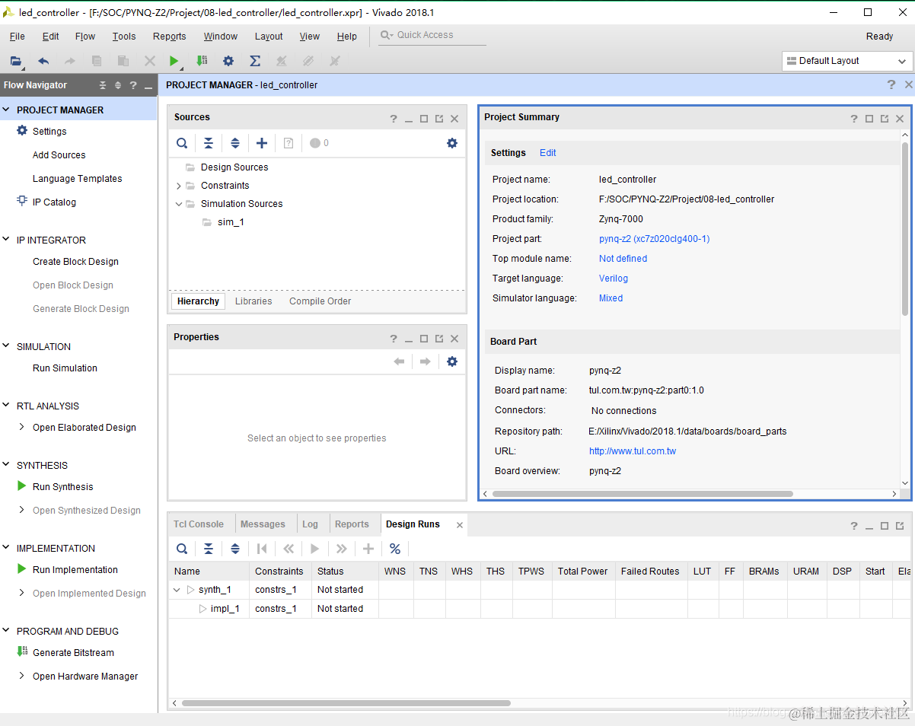Add sources with plus icon in Sources
The width and height of the screenshot is (915, 726).
point(262,143)
